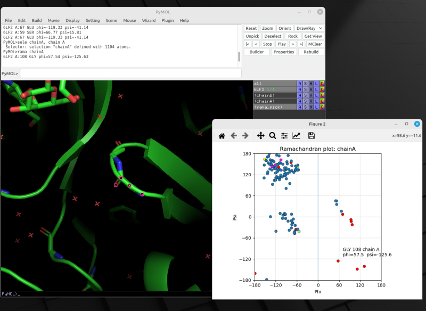Click the Rebuild button
The width and height of the screenshot is (426, 311).
311,52
